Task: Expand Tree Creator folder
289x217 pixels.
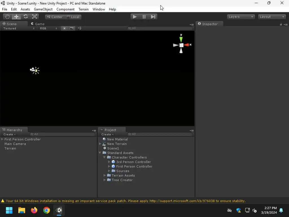Action: pos(104,180)
